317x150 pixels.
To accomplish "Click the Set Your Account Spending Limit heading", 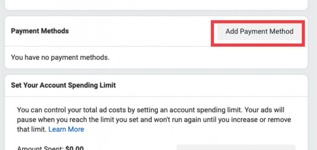I will (63, 85).
